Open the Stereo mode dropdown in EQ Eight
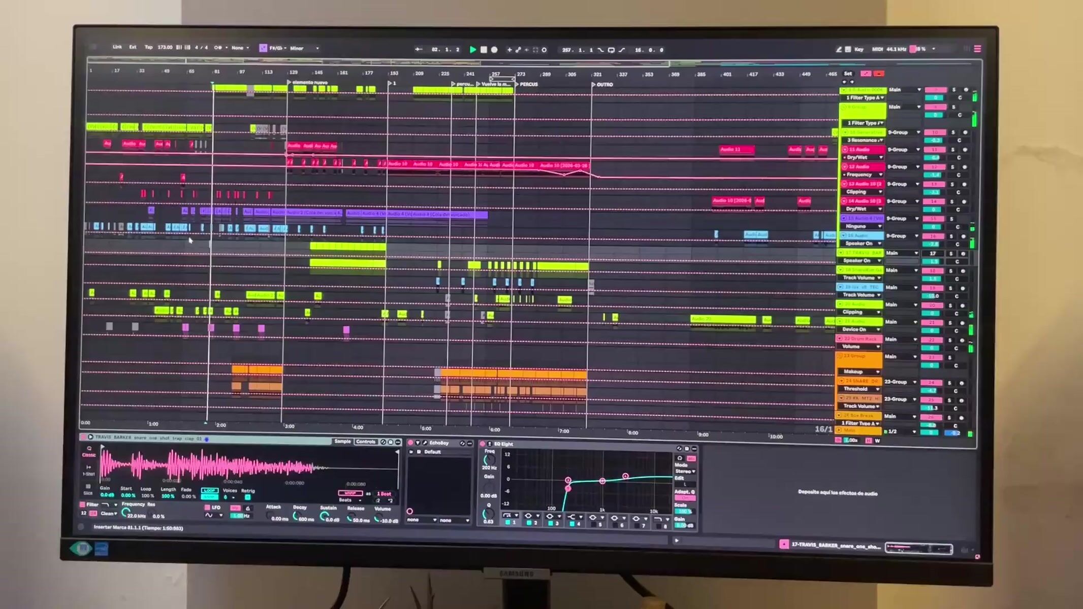Image resolution: width=1083 pixels, height=609 pixels. [685, 471]
